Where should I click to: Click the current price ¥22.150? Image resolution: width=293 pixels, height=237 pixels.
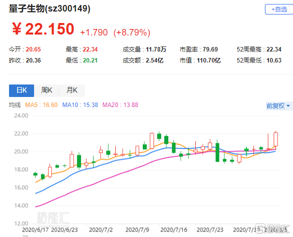tap(43, 29)
